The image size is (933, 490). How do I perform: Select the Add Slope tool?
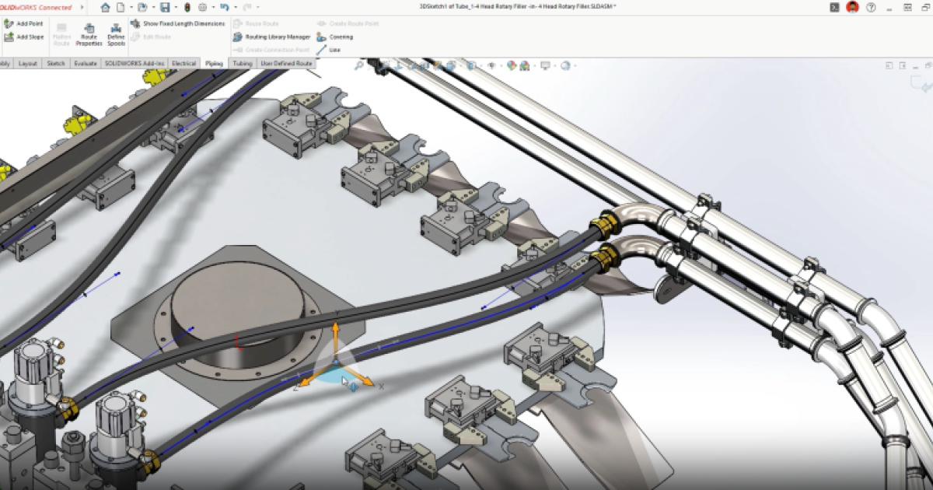click(x=23, y=36)
